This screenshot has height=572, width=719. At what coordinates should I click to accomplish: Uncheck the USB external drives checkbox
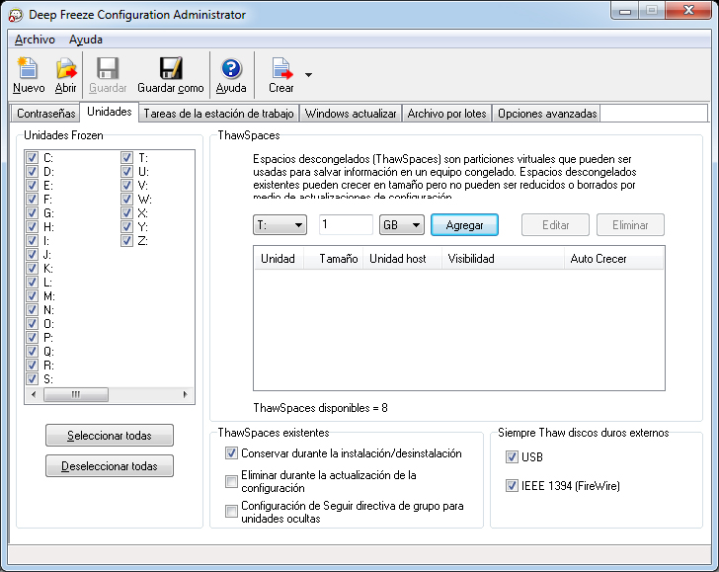[x=512, y=456]
